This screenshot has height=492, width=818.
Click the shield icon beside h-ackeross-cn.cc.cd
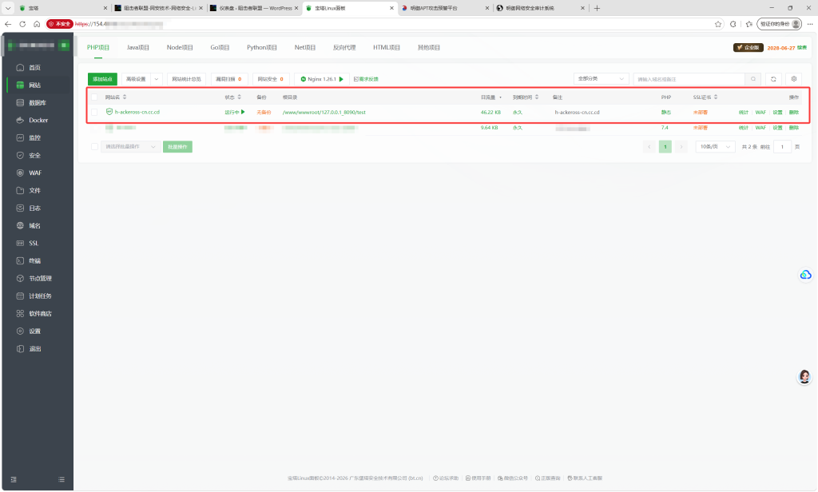pyautogui.click(x=109, y=112)
